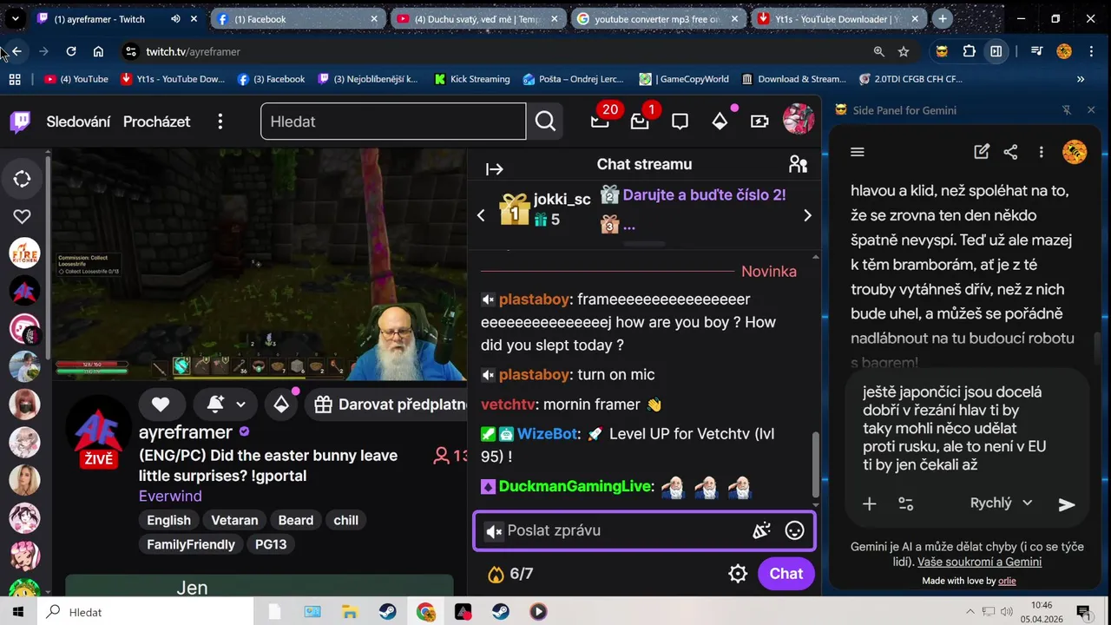Toggle the Bits icon under stream

pos(281,404)
